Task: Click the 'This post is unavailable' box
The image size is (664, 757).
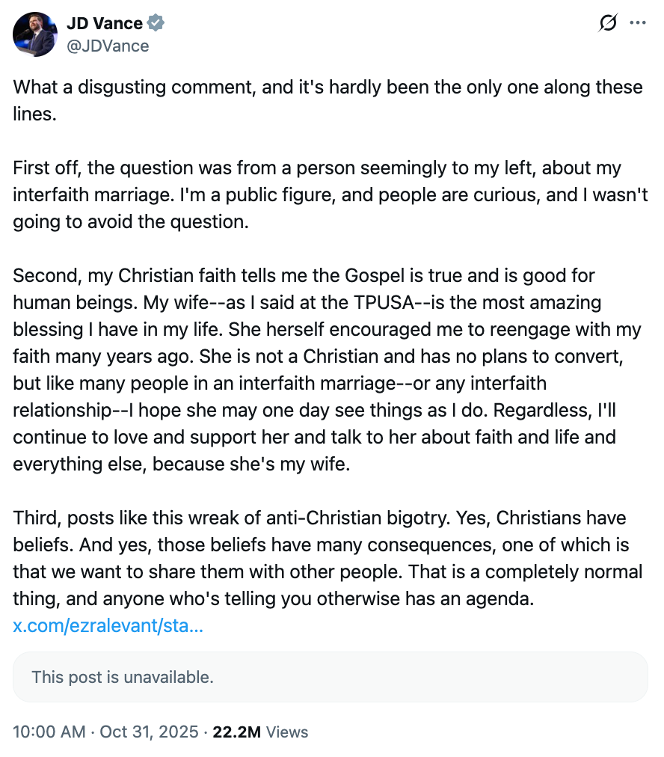Action: (330, 677)
